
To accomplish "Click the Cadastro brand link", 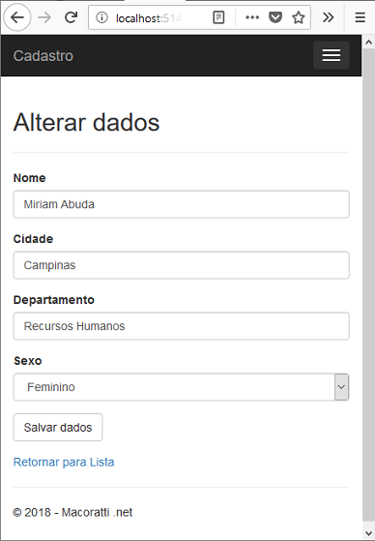I will tap(43, 56).
